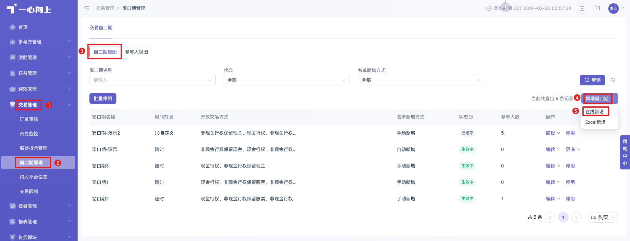Open the 名单新增方式 filter dropdown

tap(421, 80)
